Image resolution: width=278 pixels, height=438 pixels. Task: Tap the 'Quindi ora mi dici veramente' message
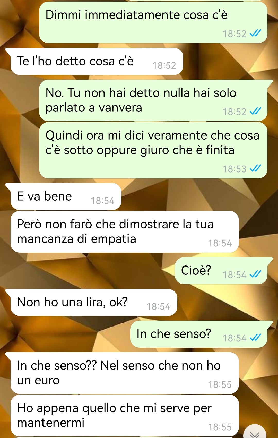[153, 150]
